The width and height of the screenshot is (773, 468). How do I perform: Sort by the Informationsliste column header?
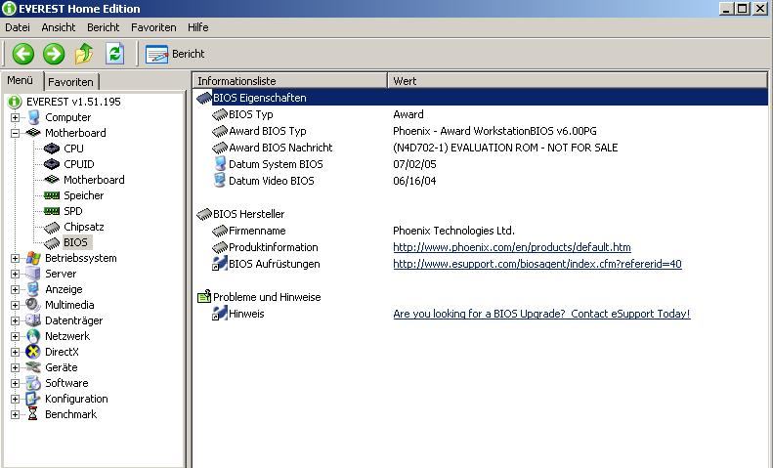[x=290, y=81]
